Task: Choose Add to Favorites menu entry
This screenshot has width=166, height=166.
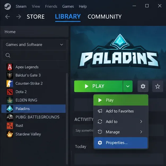Action: (x=121, y=111)
